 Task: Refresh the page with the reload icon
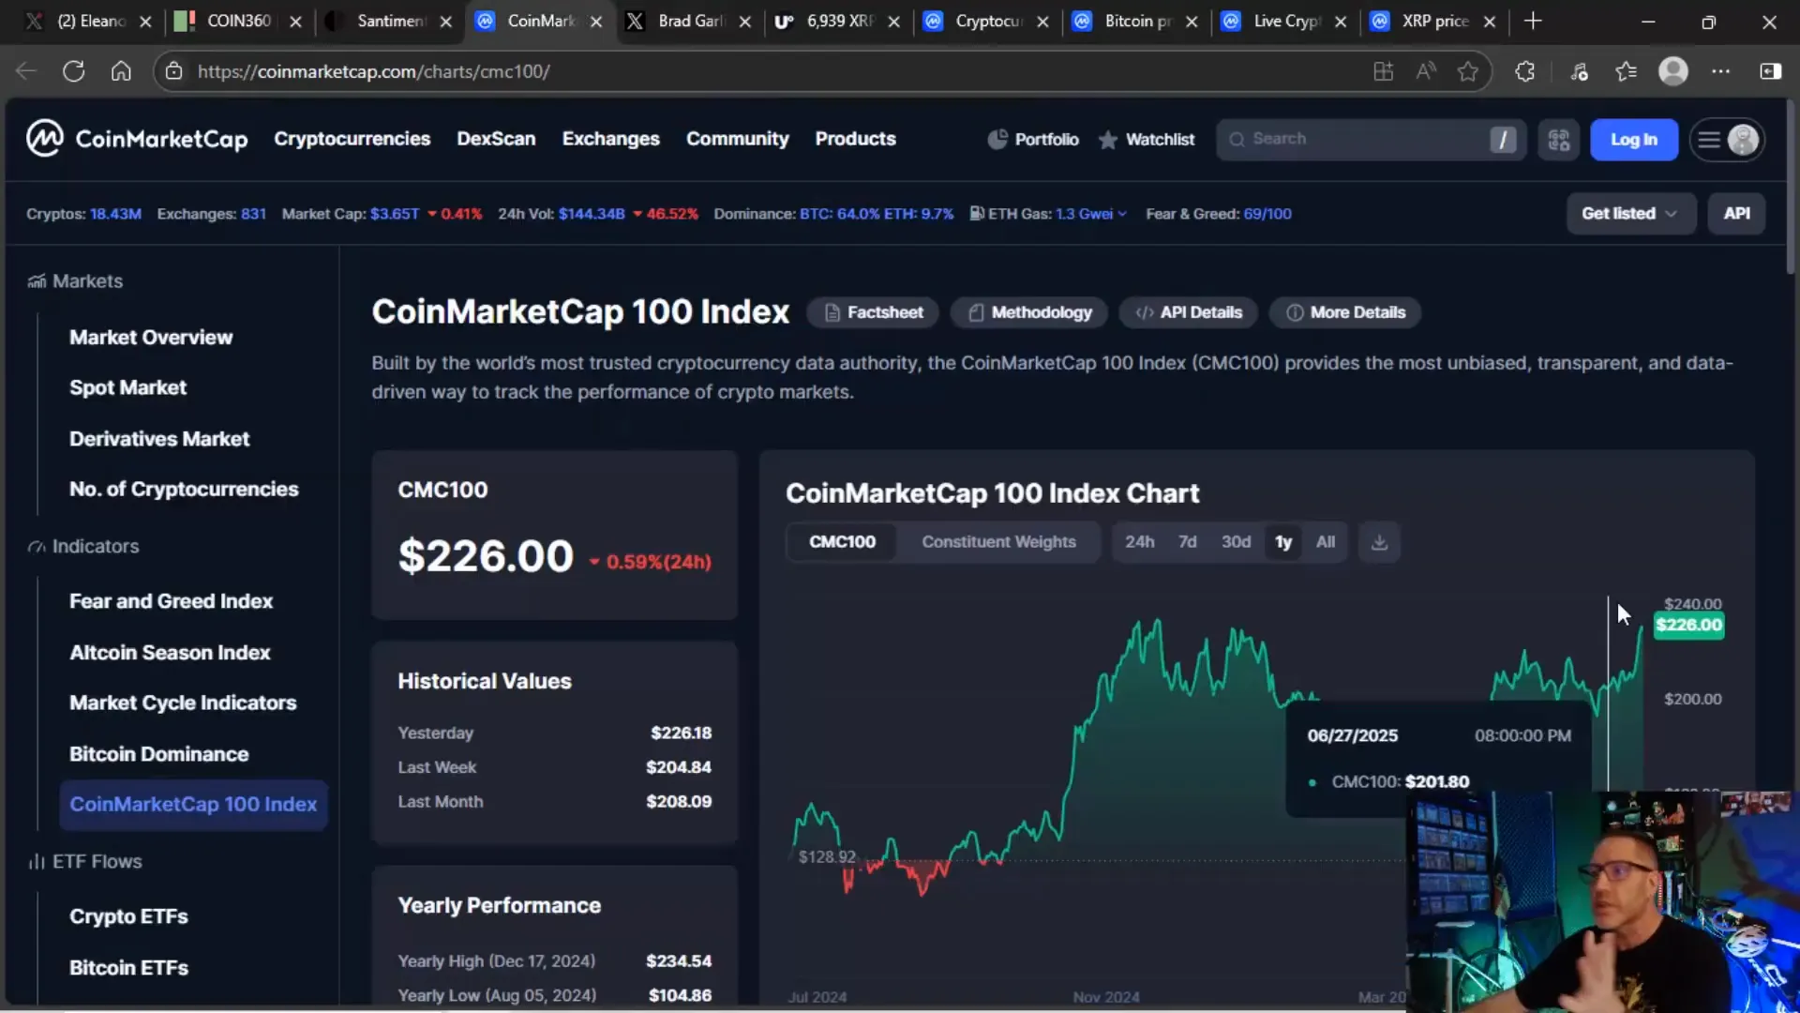[x=73, y=71]
